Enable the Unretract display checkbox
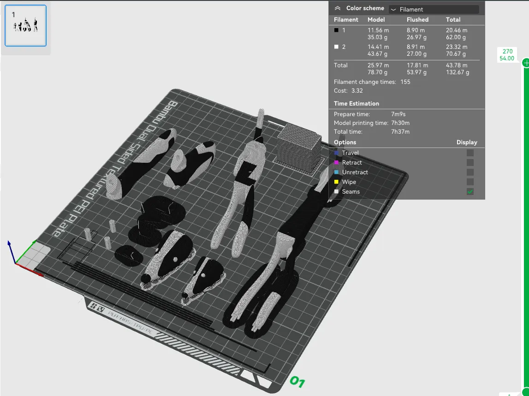The image size is (529, 396). coord(470,172)
